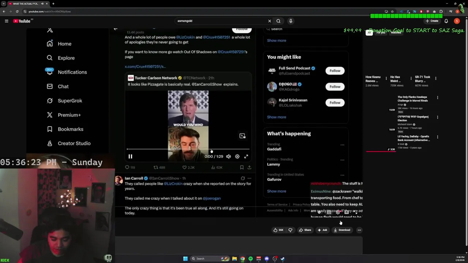Show more under What's happening
The image size is (468, 263).
(x=276, y=191)
